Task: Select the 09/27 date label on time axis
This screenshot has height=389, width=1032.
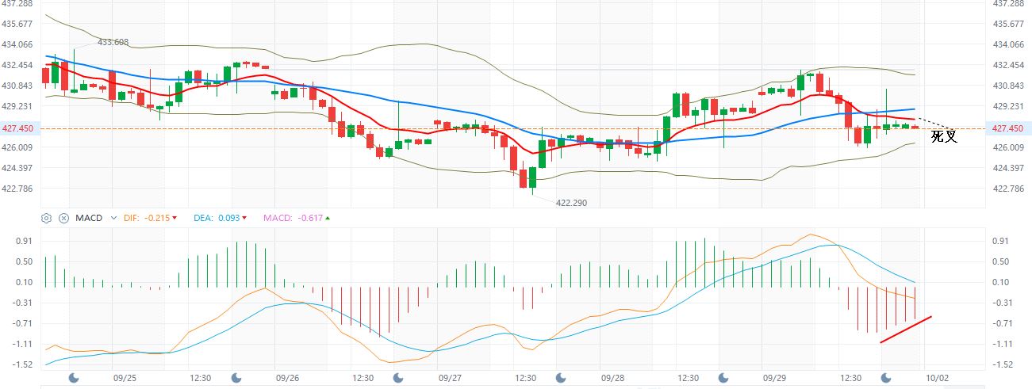Action: coord(450,378)
